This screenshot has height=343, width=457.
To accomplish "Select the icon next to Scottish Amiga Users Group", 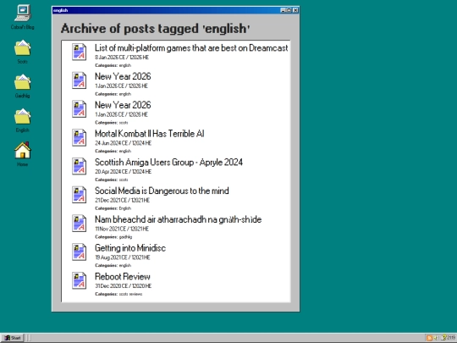I will [x=80, y=166].
